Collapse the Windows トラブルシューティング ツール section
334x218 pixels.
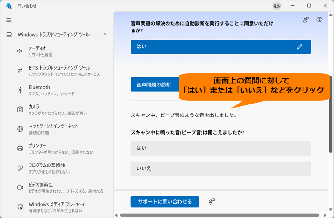104,34
